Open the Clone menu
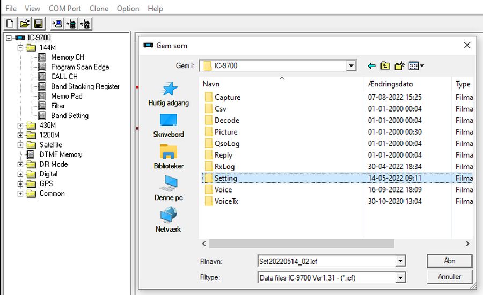The image size is (483, 295). (99, 9)
